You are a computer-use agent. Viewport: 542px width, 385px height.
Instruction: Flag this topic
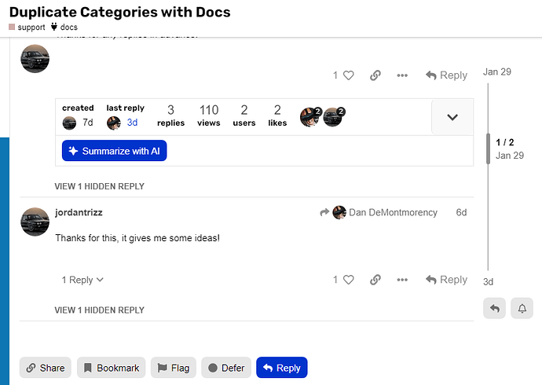pyautogui.click(x=174, y=368)
